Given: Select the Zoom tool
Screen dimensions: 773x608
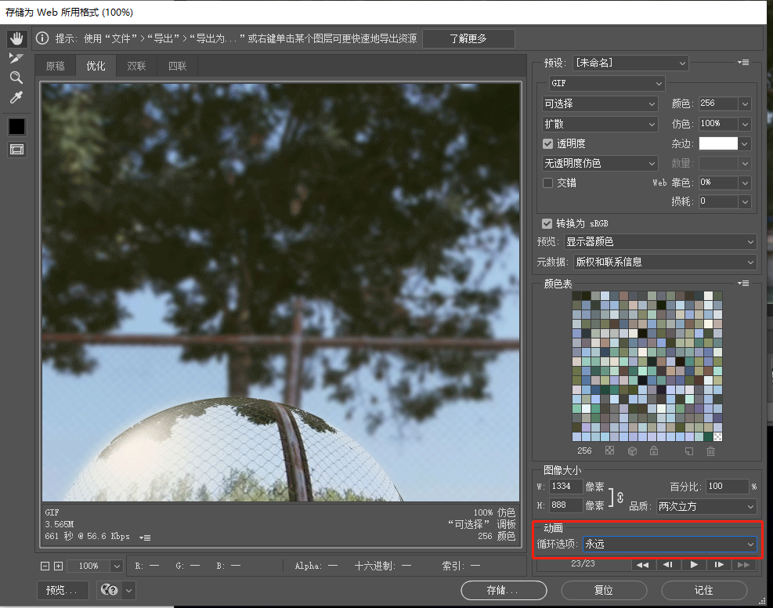Looking at the screenshot, I should 16,78.
